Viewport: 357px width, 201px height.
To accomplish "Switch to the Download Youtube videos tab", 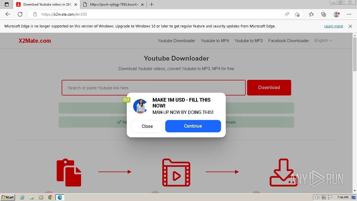I will (x=46, y=4).
